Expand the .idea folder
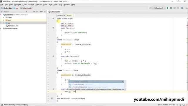The image size is (188, 106). pyautogui.click(x=4, y=17)
